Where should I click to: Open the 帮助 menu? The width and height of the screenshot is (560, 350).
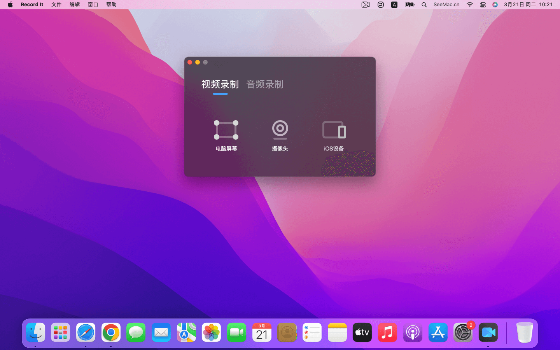(x=111, y=5)
